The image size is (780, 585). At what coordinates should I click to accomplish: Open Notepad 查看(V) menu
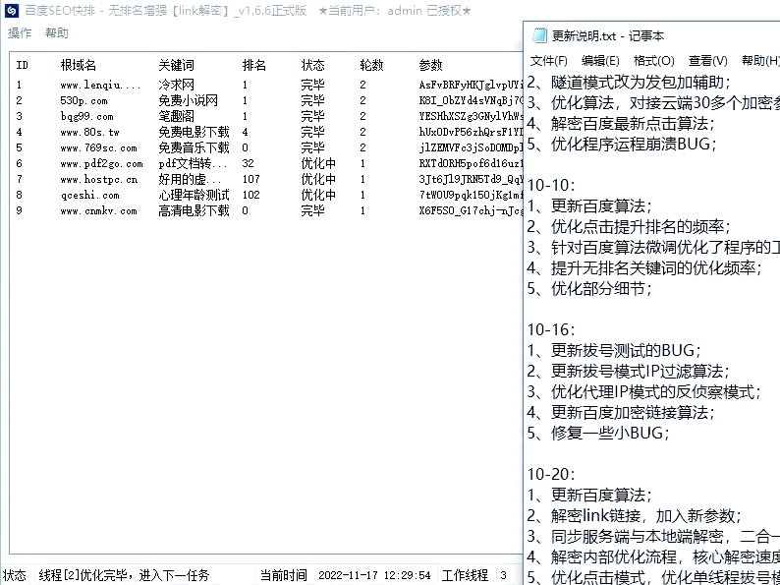pyautogui.click(x=708, y=61)
